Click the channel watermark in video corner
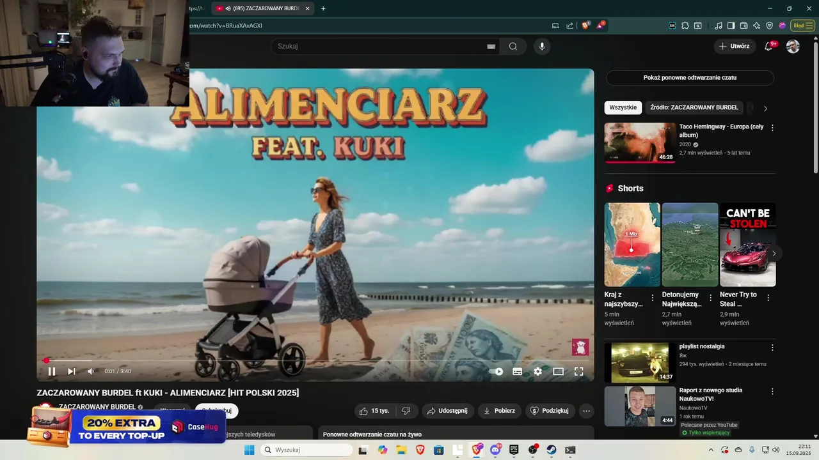This screenshot has height=460, width=819. click(x=580, y=347)
